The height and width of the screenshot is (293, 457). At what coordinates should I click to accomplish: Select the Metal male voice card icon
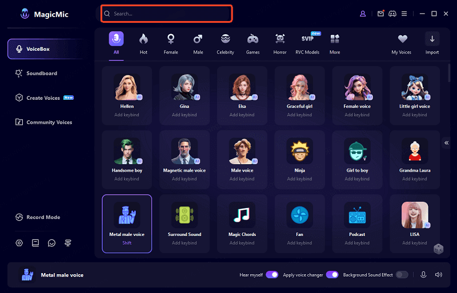pyautogui.click(x=127, y=215)
